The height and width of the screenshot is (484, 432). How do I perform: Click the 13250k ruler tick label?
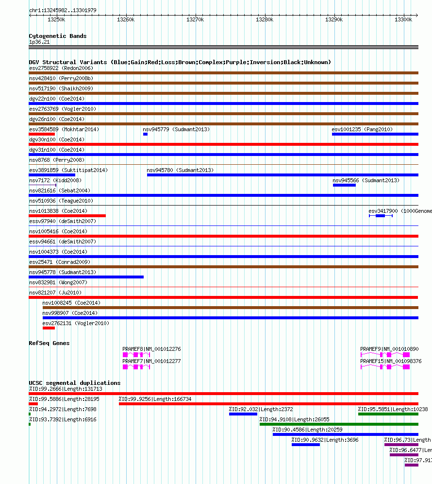point(56,19)
